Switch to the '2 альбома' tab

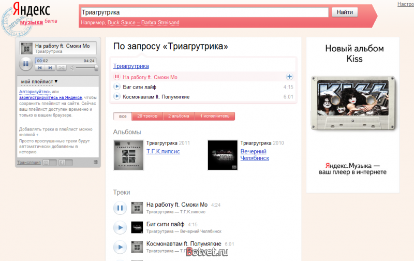click(179, 116)
